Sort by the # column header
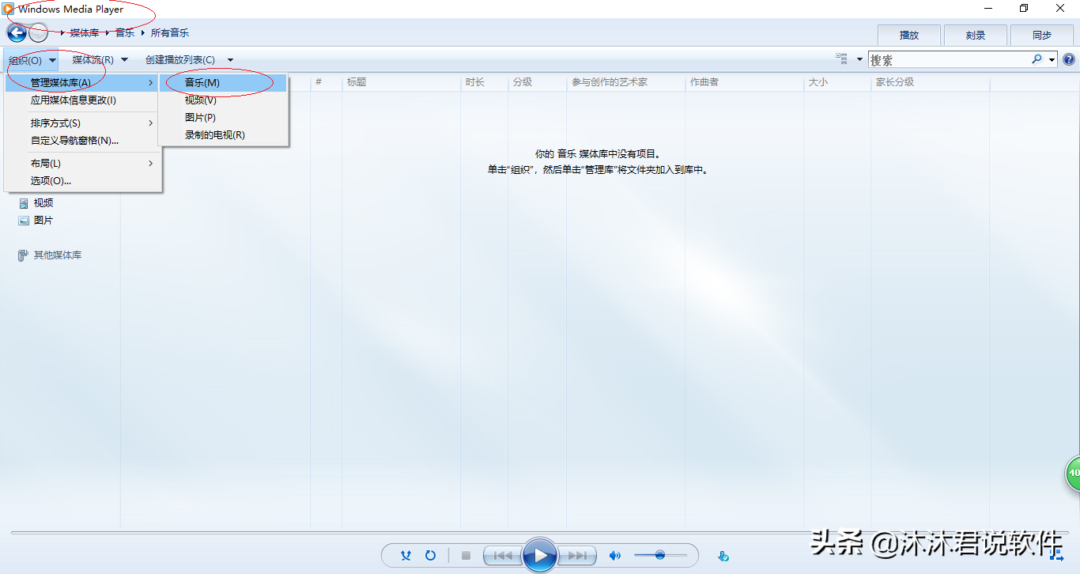 point(327,82)
